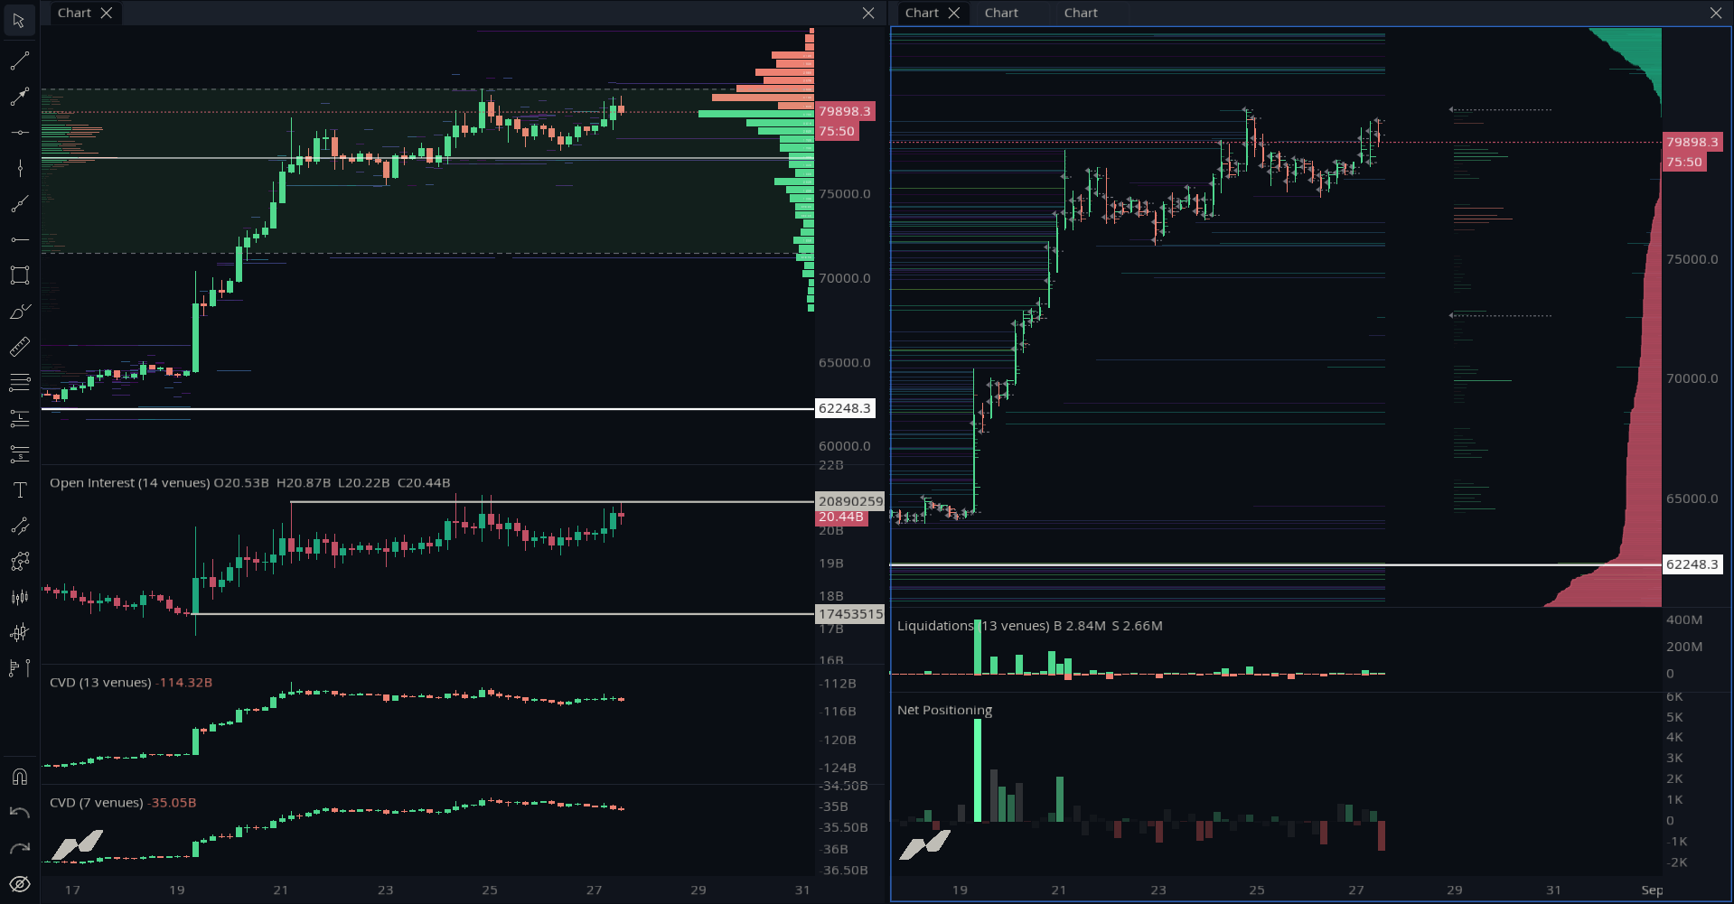Select the extended line tool
This screenshot has width=1734, height=904.
click(19, 204)
